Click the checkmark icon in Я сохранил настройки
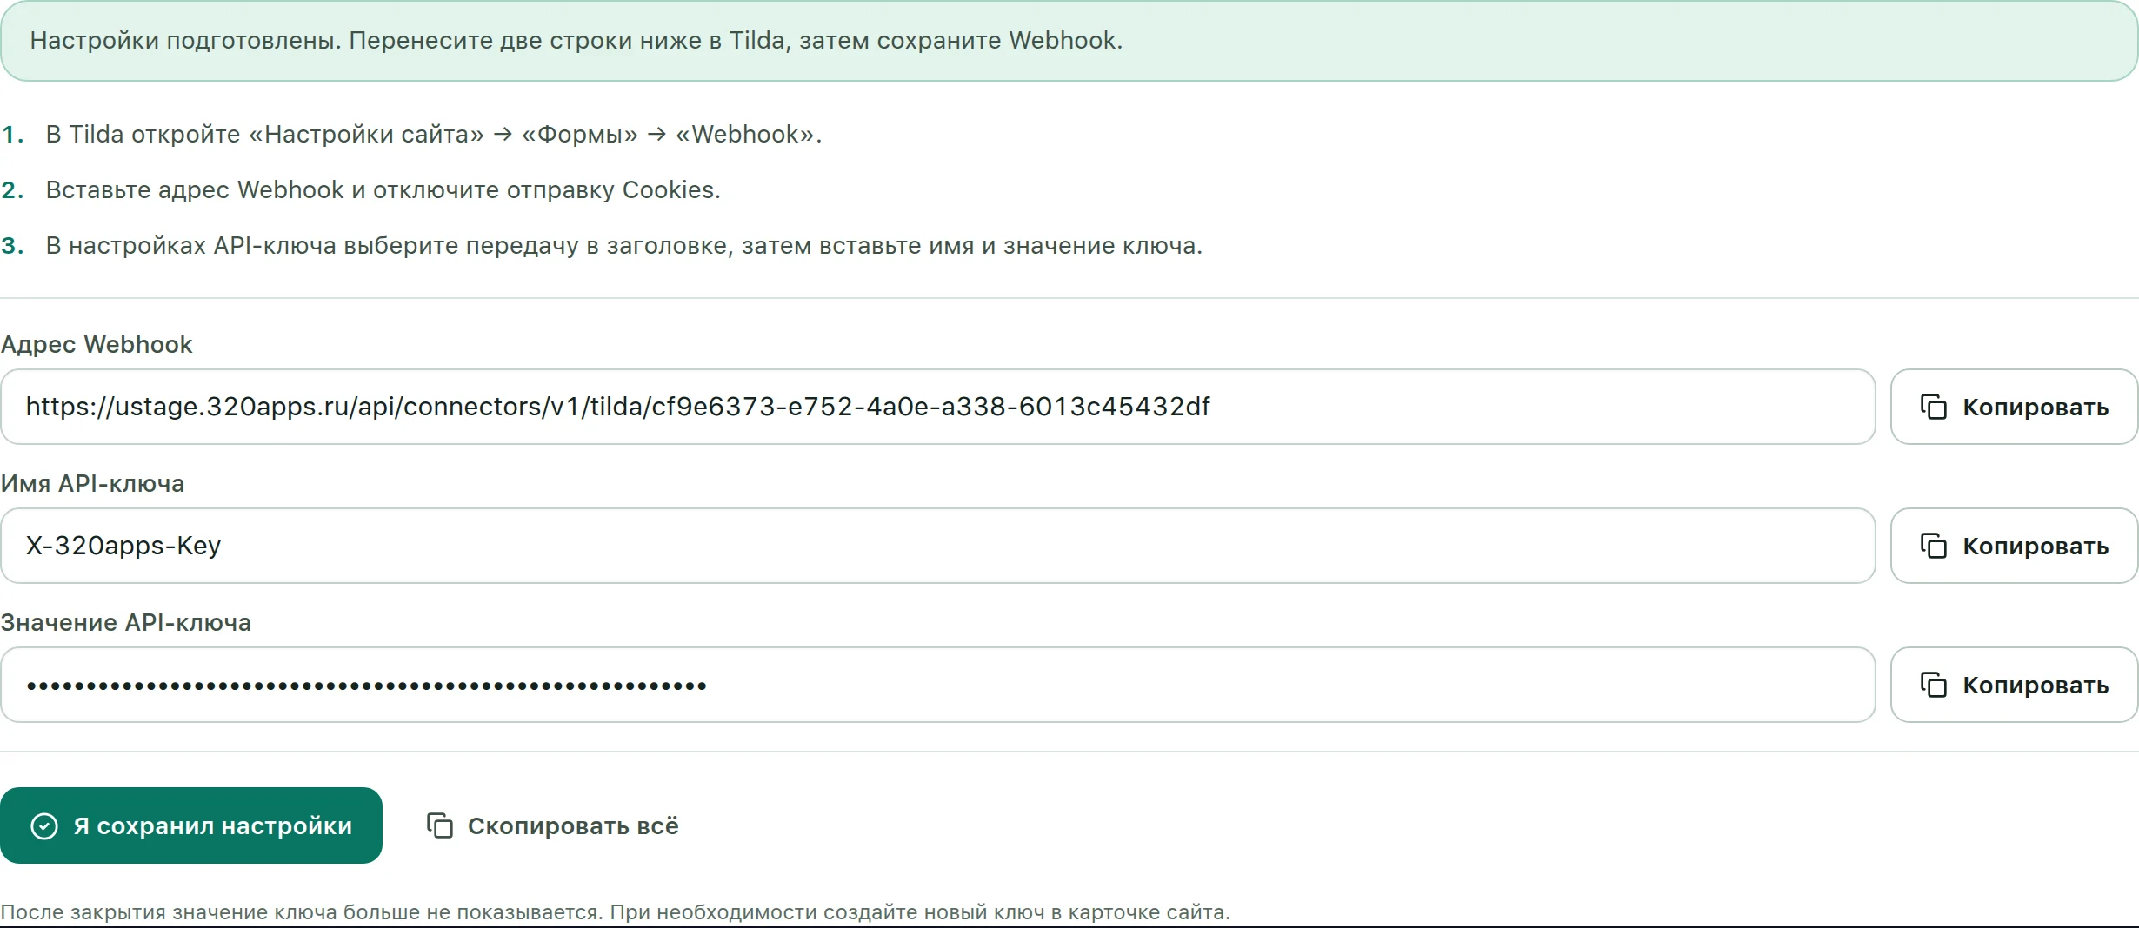The height and width of the screenshot is (928, 2139). pos(44,825)
